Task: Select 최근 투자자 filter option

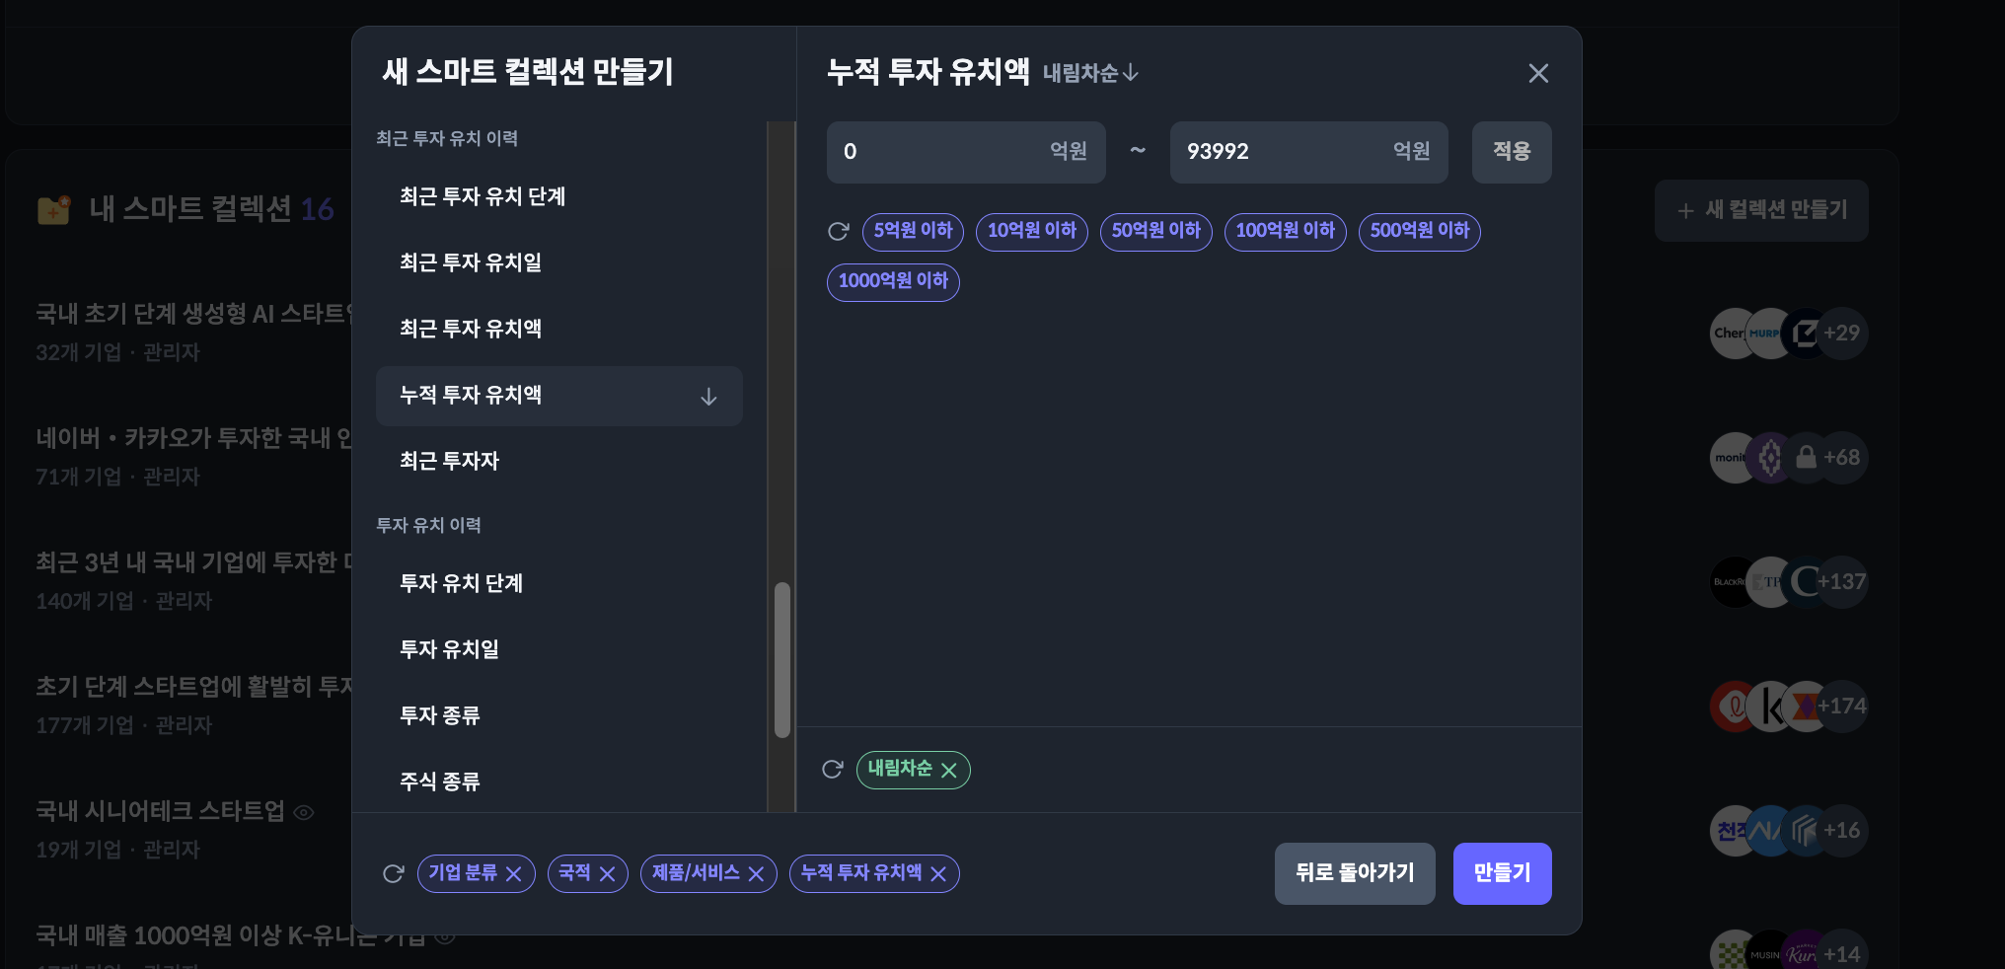Action: pos(449,461)
